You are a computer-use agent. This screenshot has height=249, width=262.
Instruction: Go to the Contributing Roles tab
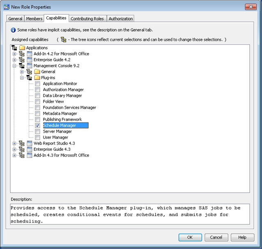pos(87,18)
